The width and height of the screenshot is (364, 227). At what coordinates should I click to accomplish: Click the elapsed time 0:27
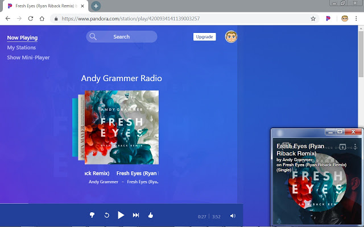[202, 217]
